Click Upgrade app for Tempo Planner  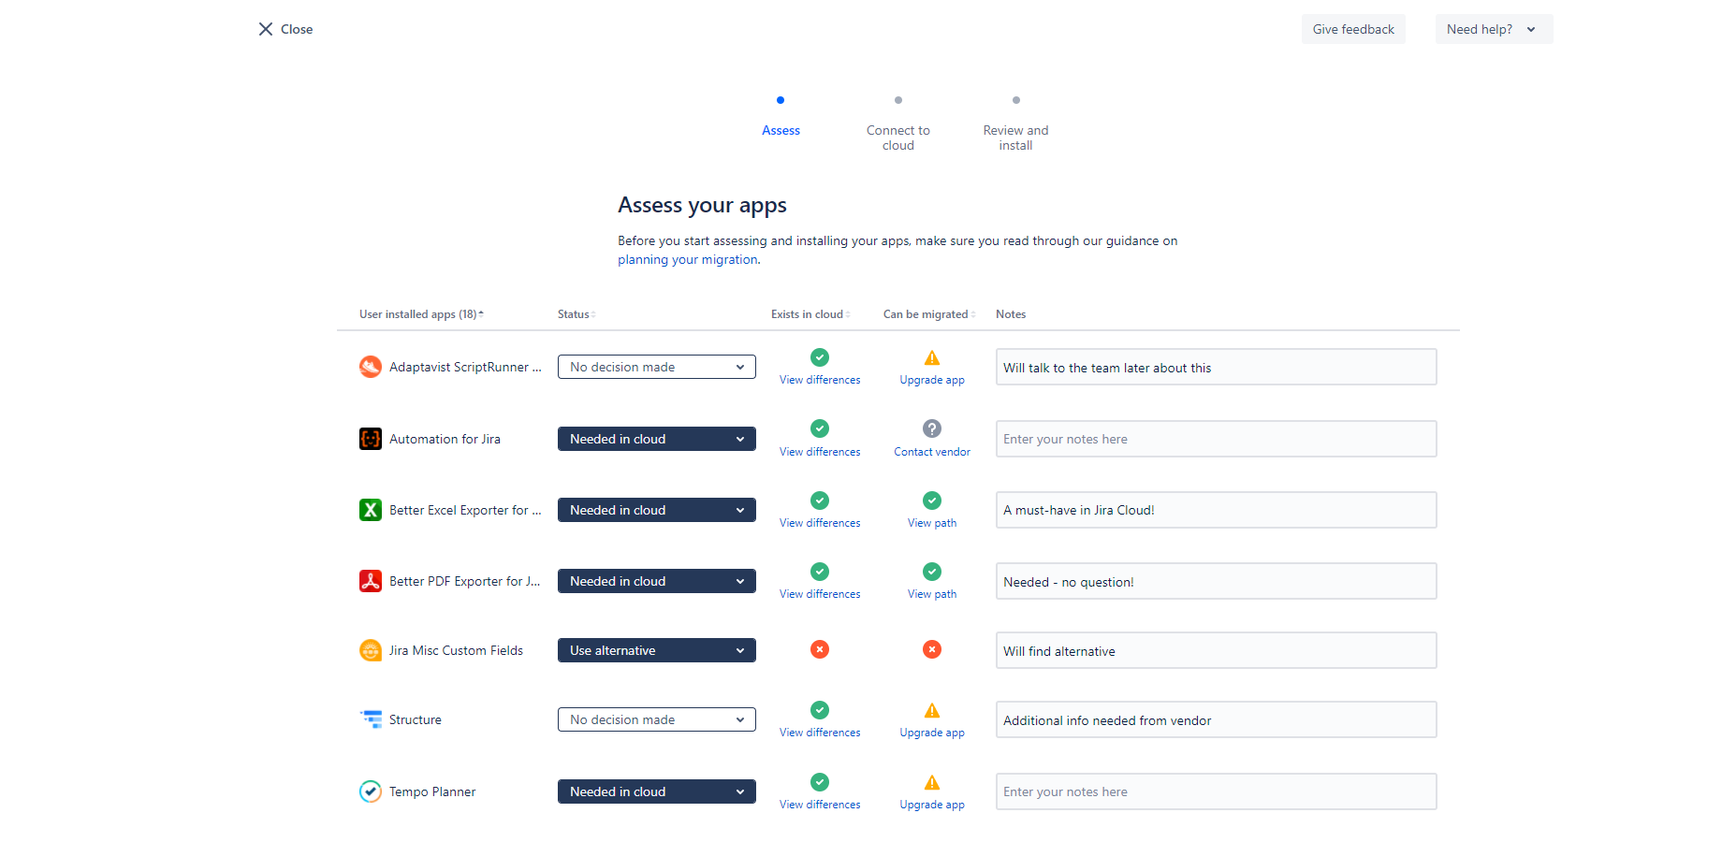coord(932,805)
